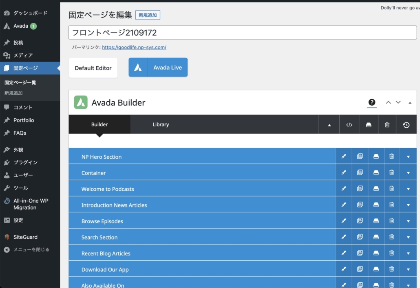Toggle Introduction News Articles arrow
420x288 pixels.
[408, 205]
